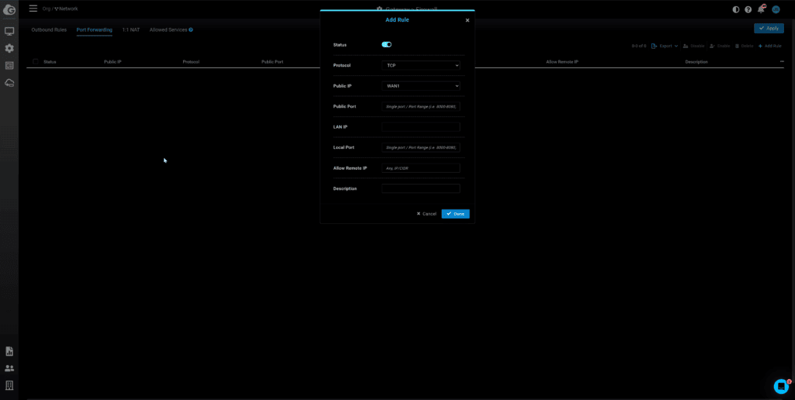Toggle the rule Status switch

[x=387, y=45]
